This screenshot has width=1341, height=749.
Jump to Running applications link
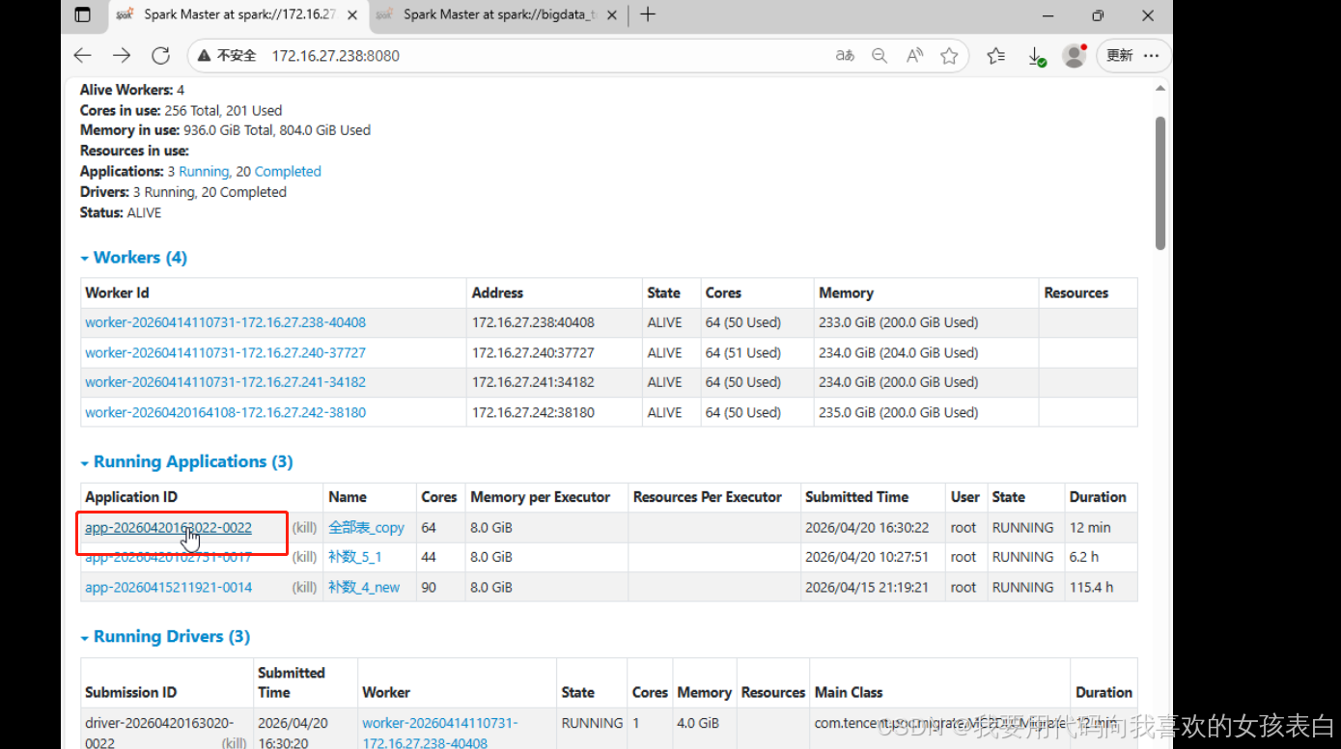click(204, 172)
